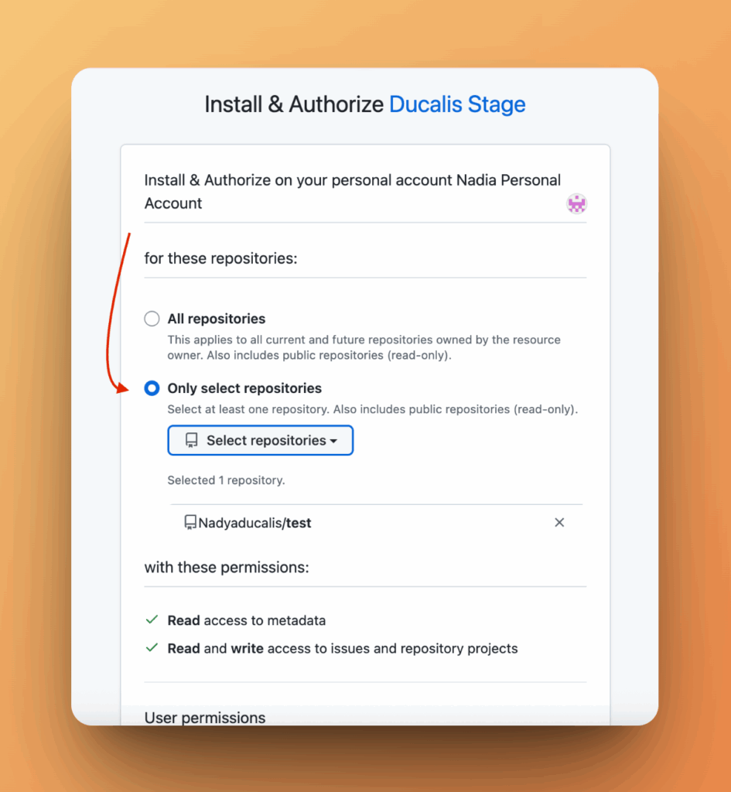Click the Nadia Personal Account avatar icon
This screenshot has height=792, width=731.
pyautogui.click(x=576, y=203)
